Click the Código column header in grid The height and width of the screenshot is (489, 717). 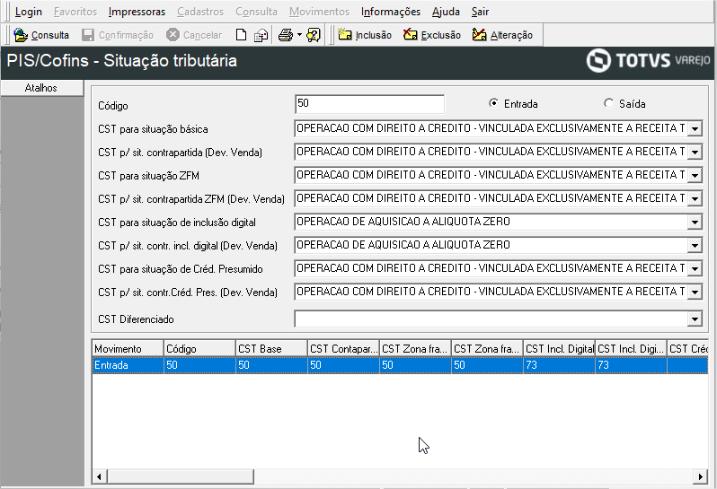pos(199,348)
